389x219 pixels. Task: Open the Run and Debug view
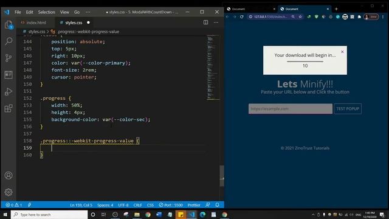[x=9, y=91]
